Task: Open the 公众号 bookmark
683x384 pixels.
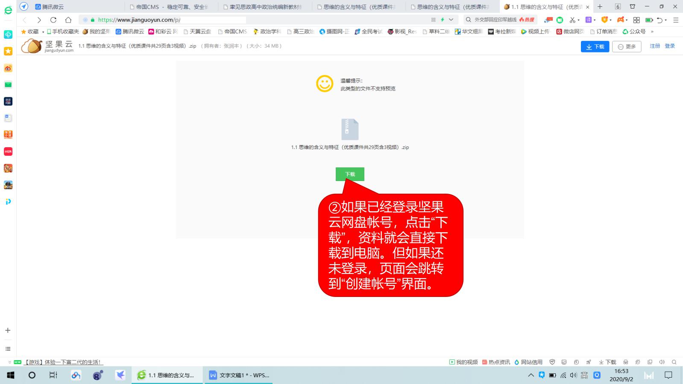Action: pos(634,32)
